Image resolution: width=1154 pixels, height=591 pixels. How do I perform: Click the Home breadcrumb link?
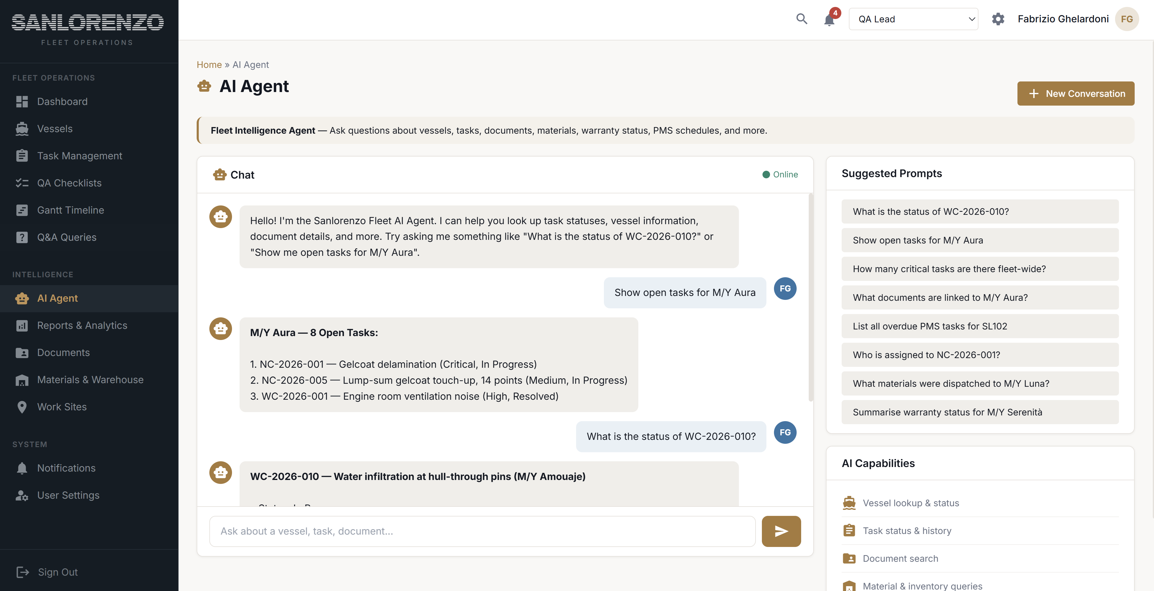pyautogui.click(x=209, y=65)
